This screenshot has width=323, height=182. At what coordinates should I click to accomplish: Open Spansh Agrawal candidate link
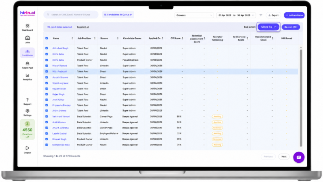pos(60,83)
